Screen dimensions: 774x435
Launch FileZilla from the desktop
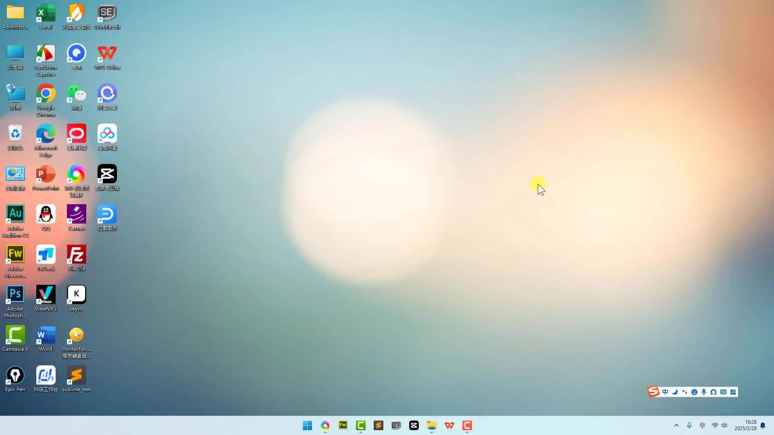[x=76, y=255]
